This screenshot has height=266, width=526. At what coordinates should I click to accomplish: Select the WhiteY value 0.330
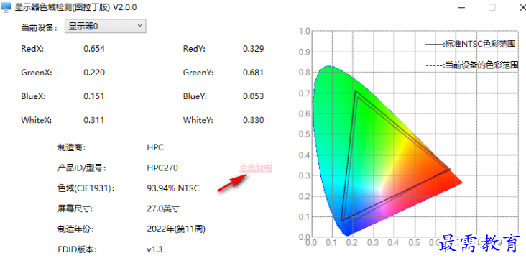[253, 121]
